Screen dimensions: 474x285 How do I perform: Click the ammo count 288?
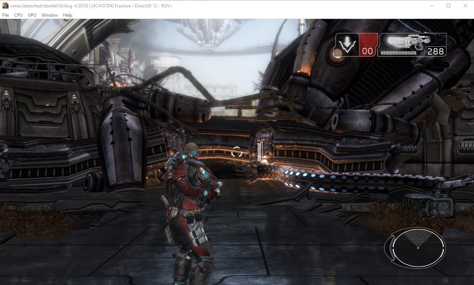point(435,51)
